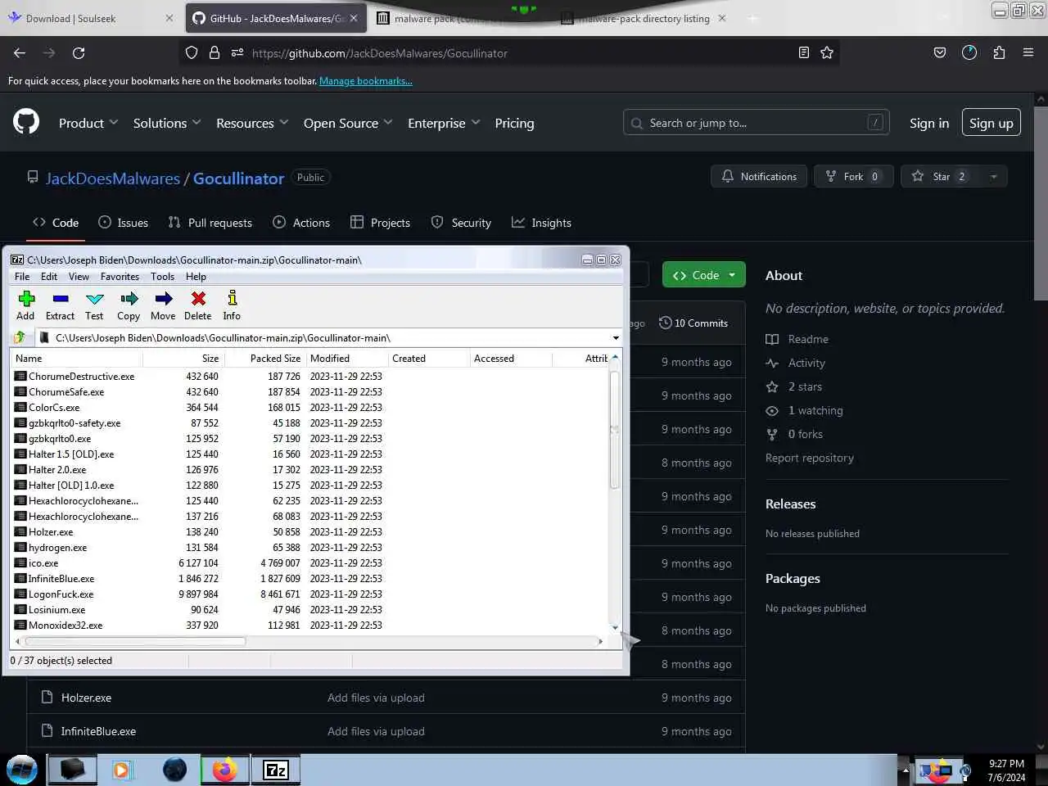Click the shield tracking protection icon in the address bar
This screenshot has width=1048, height=786.
point(192,52)
